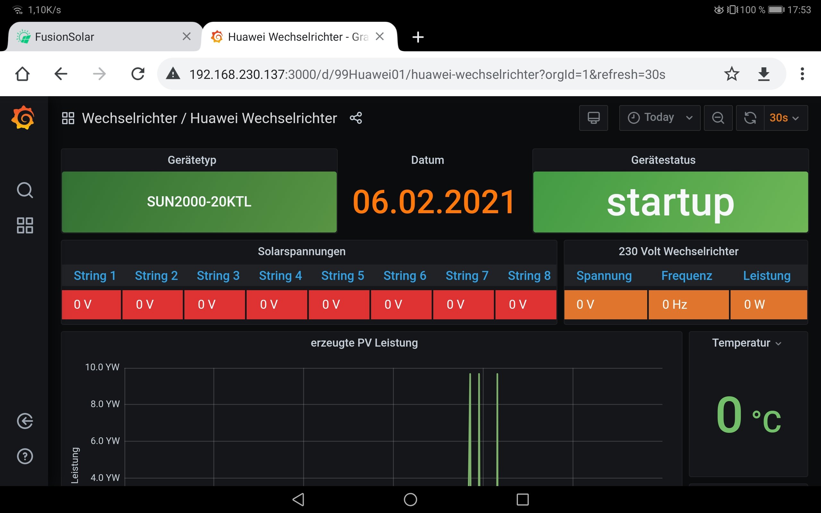
Task: Click the Grafana logo in sidebar
Action: click(x=23, y=118)
